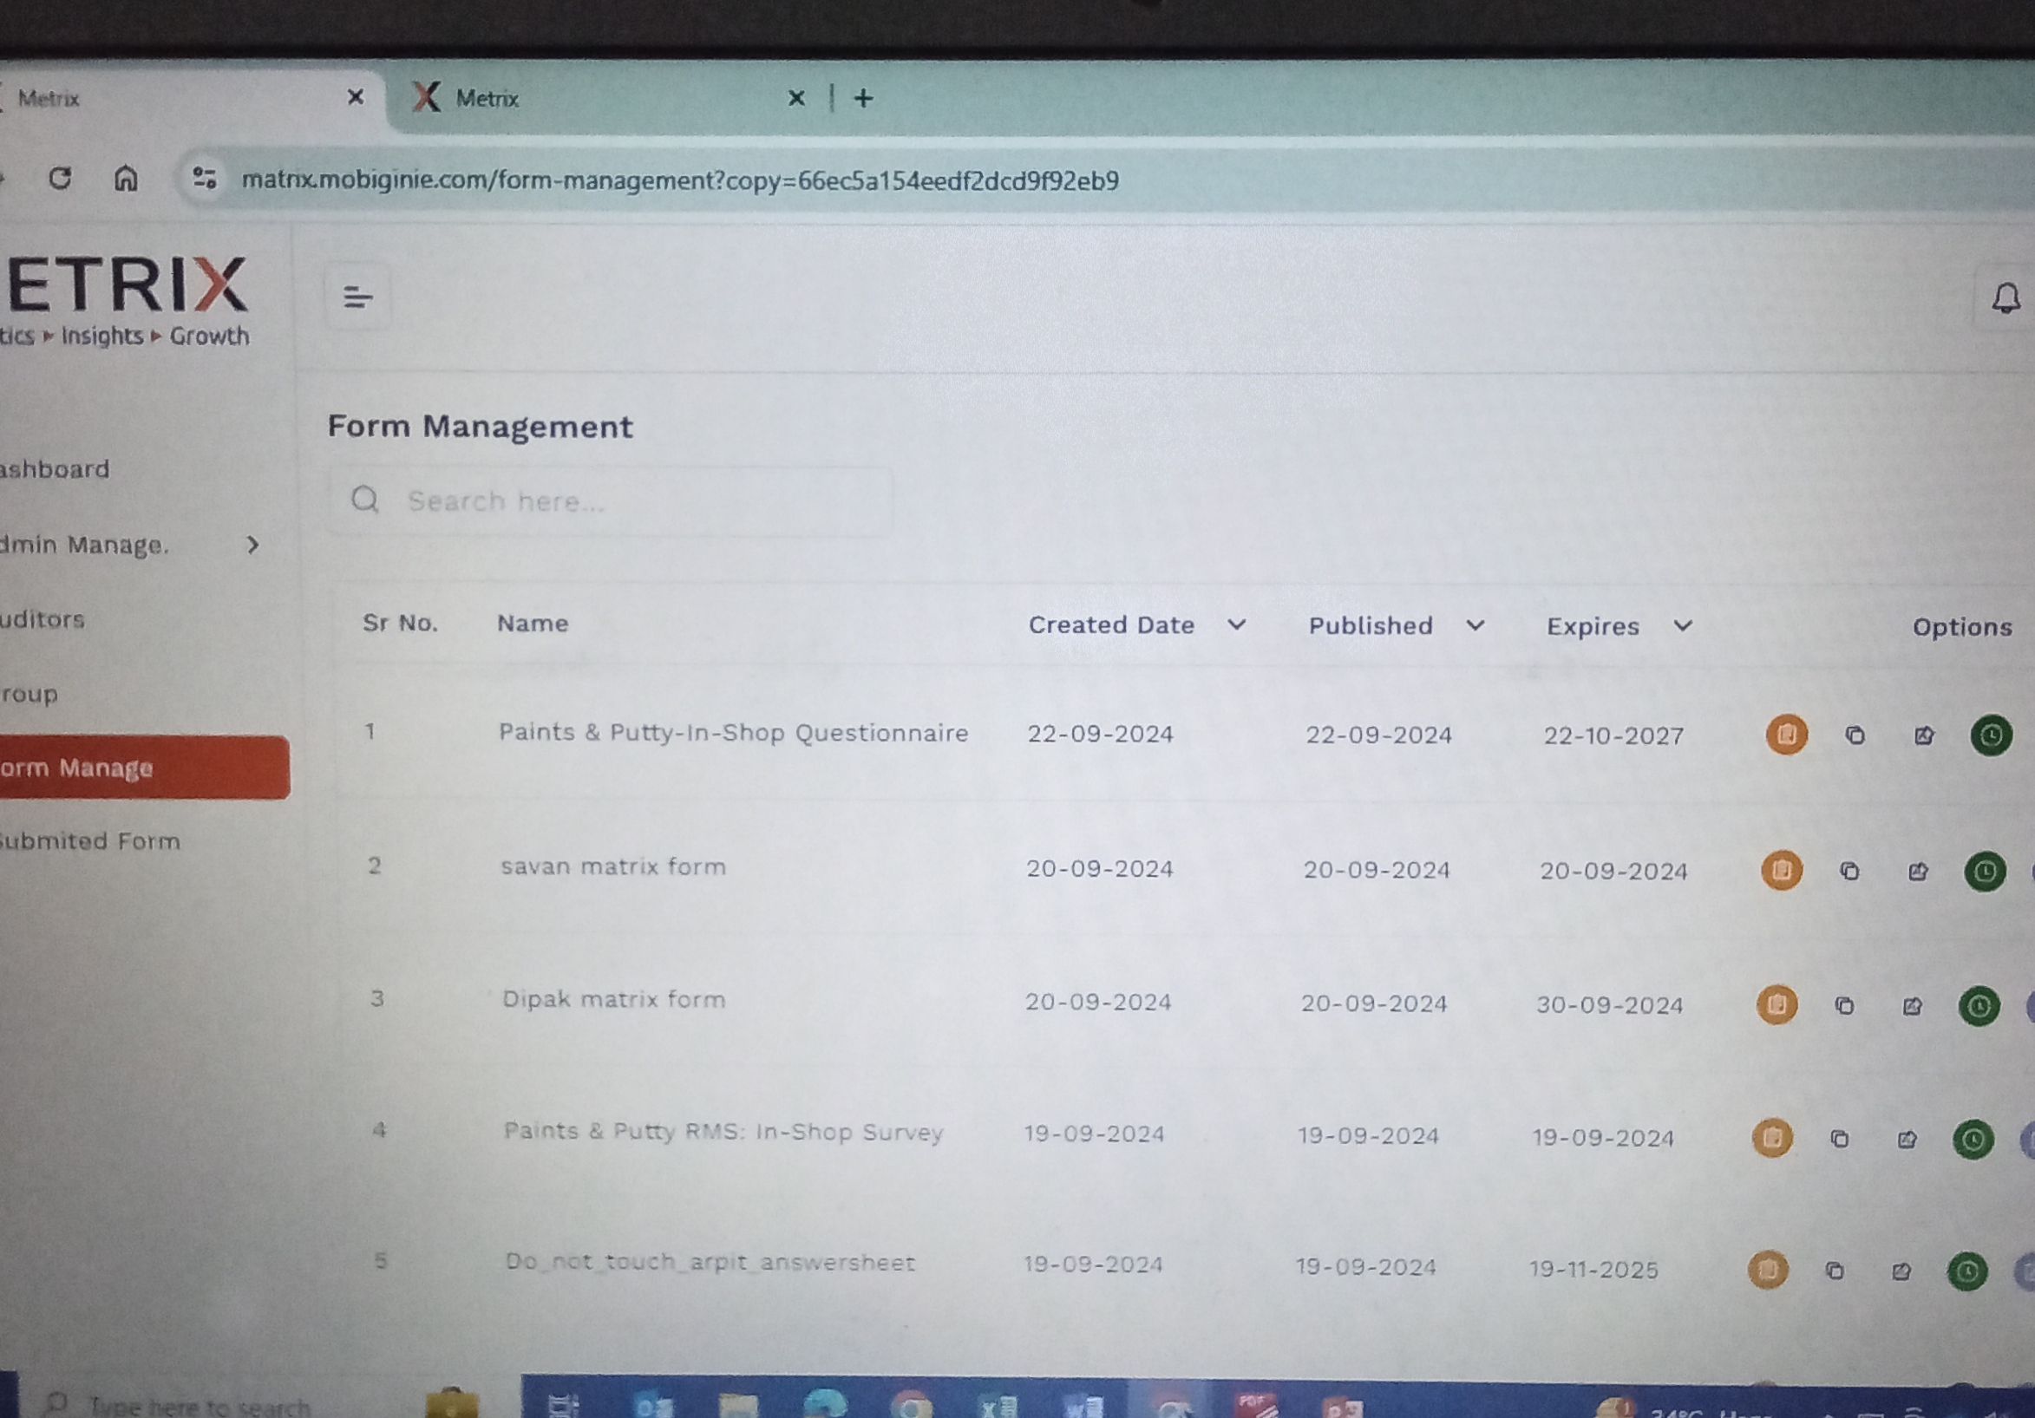
Task: Open notifications bell icon
Action: click(x=2006, y=298)
